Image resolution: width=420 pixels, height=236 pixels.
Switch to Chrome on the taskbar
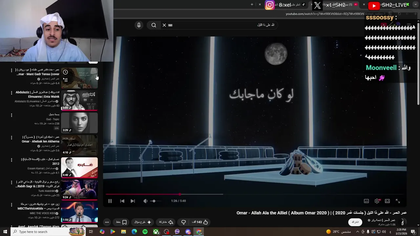point(199,232)
